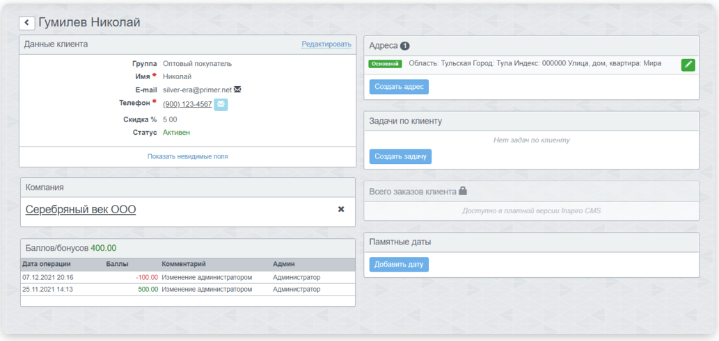Click the blue SMS icon beside phone number
The image size is (719, 341).
(221, 104)
